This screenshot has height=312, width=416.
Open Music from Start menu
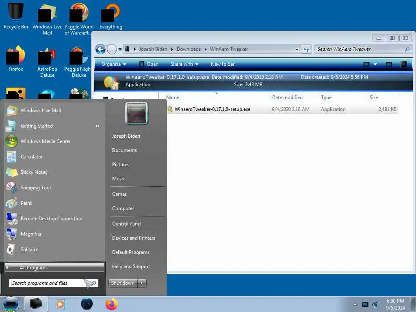(118, 179)
